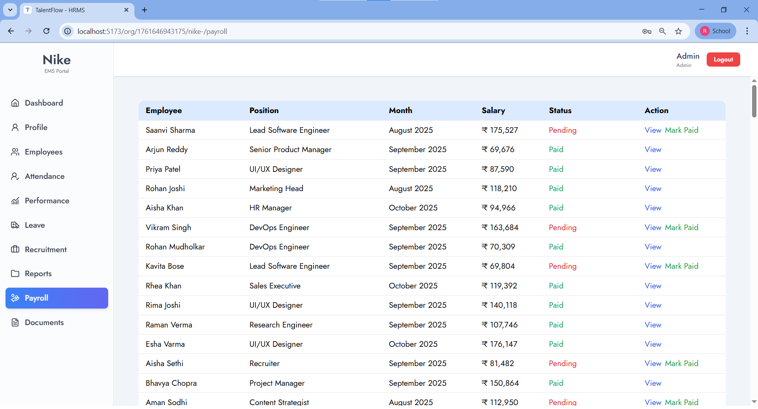Open the School profile button

tap(715, 31)
